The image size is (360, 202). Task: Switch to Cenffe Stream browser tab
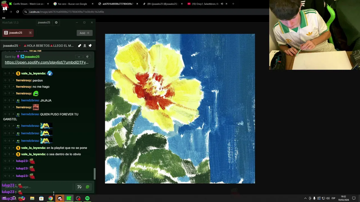pos(28,4)
